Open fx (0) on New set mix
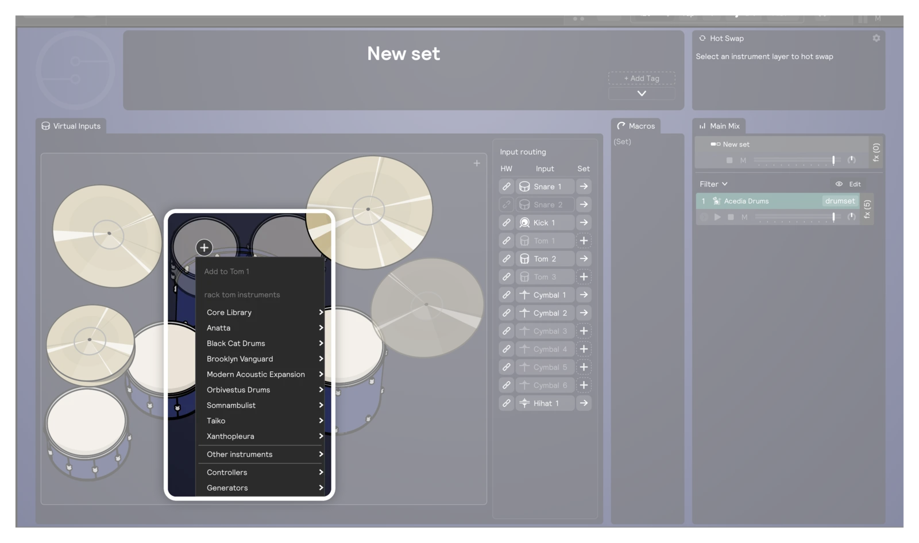The width and height of the screenshot is (919, 543). [876, 152]
